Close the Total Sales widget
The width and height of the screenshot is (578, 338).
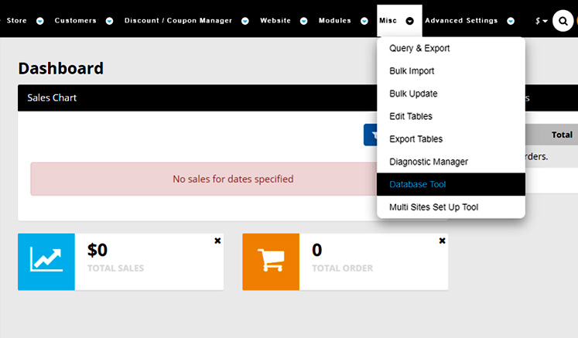217,241
